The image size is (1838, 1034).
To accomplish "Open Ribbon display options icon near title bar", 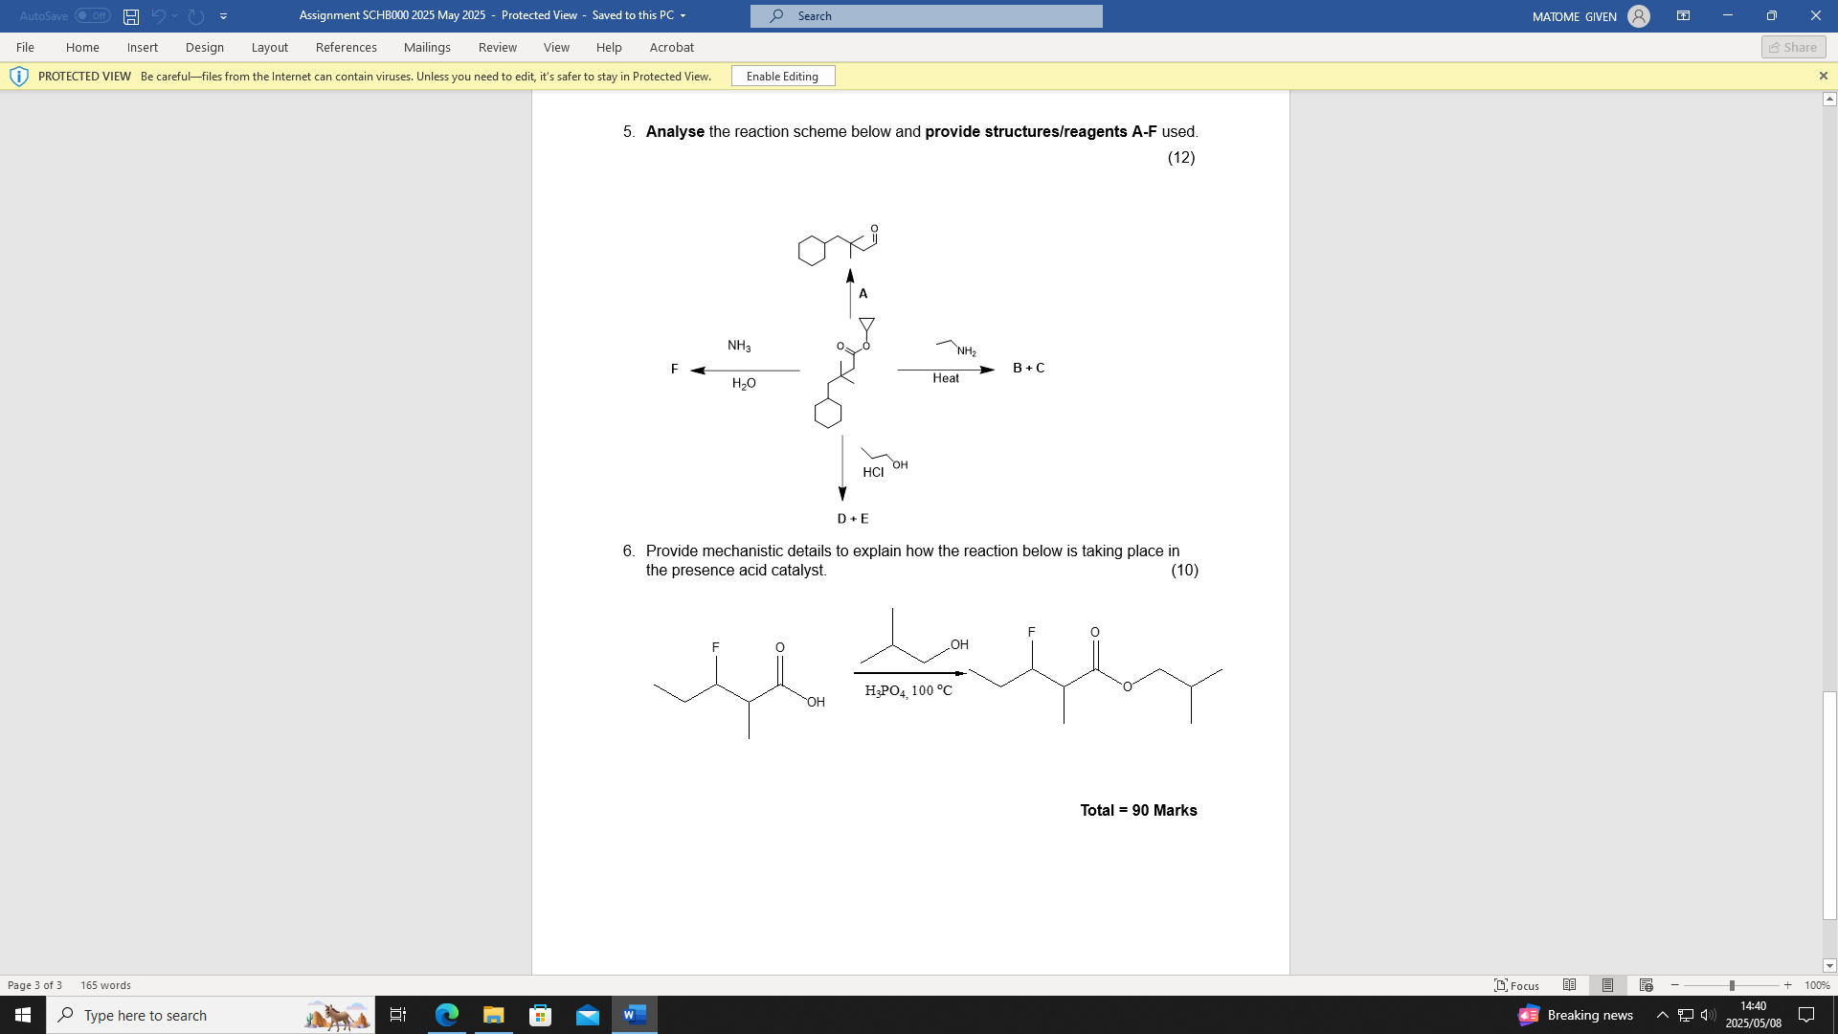I will tap(1684, 15).
